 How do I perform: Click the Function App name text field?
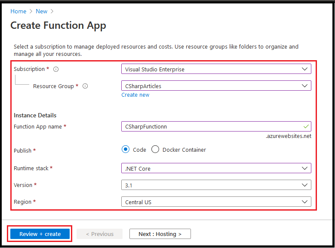pos(211,127)
